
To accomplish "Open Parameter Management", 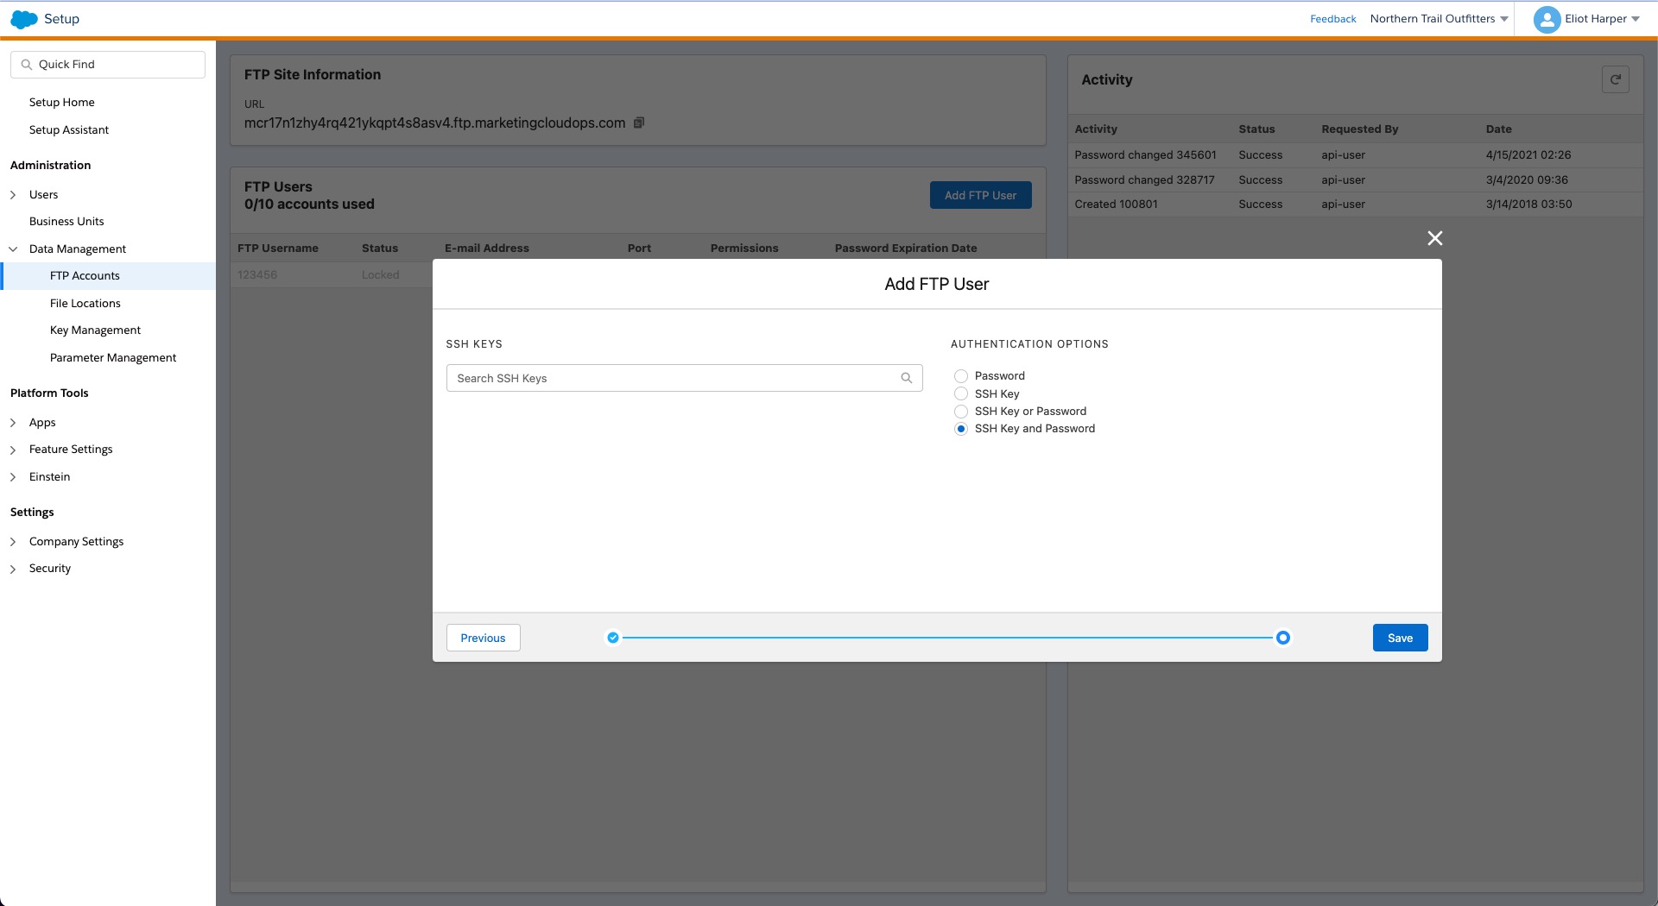I will click(x=113, y=357).
